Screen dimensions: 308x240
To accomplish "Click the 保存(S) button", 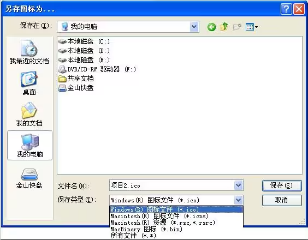I will click(x=282, y=185).
